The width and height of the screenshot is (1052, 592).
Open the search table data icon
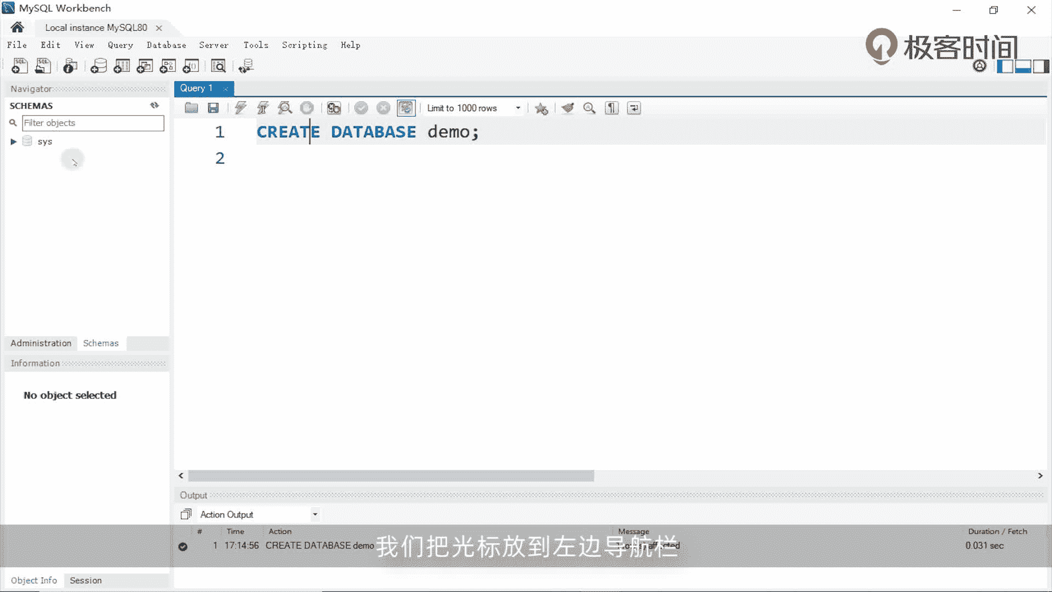pyautogui.click(x=218, y=66)
